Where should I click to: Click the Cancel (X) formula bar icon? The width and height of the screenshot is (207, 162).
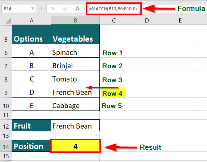[53, 9]
